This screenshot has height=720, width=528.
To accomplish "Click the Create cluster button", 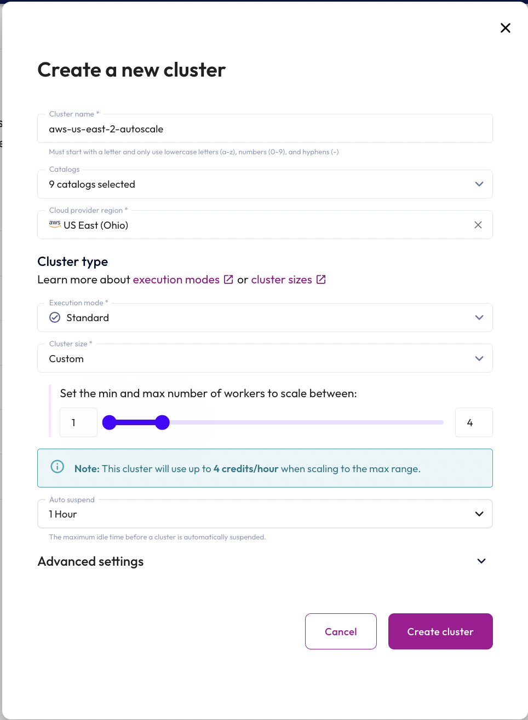I will (x=440, y=631).
